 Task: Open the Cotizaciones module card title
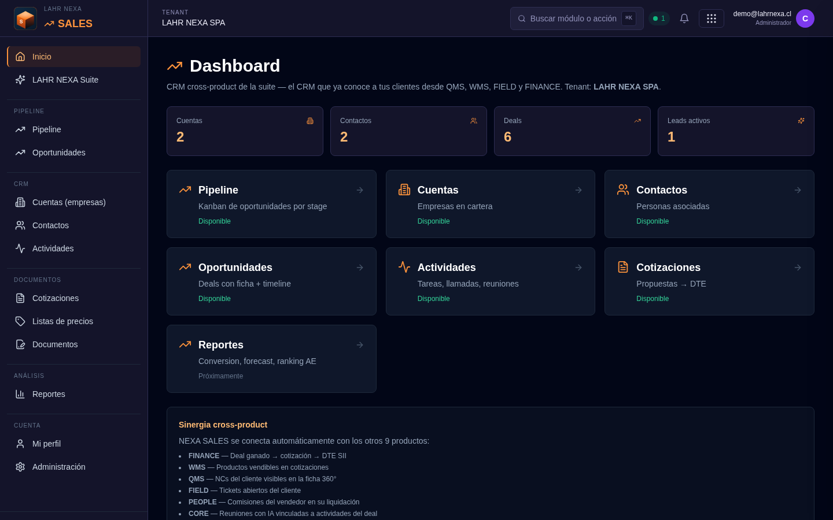tap(668, 268)
